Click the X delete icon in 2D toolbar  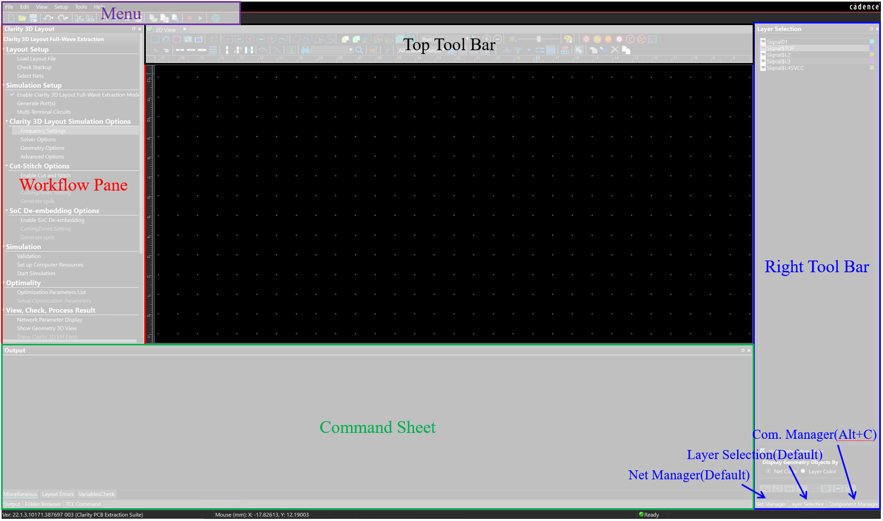click(615, 50)
